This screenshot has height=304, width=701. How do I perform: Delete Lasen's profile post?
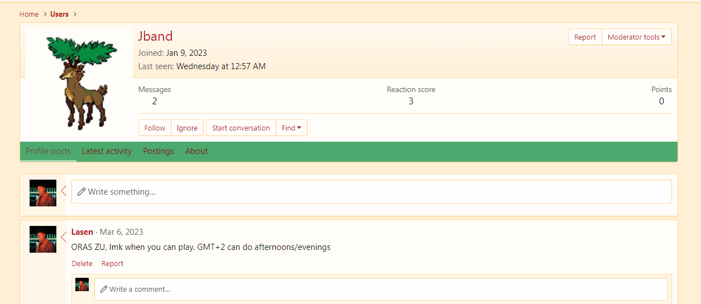click(x=82, y=263)
